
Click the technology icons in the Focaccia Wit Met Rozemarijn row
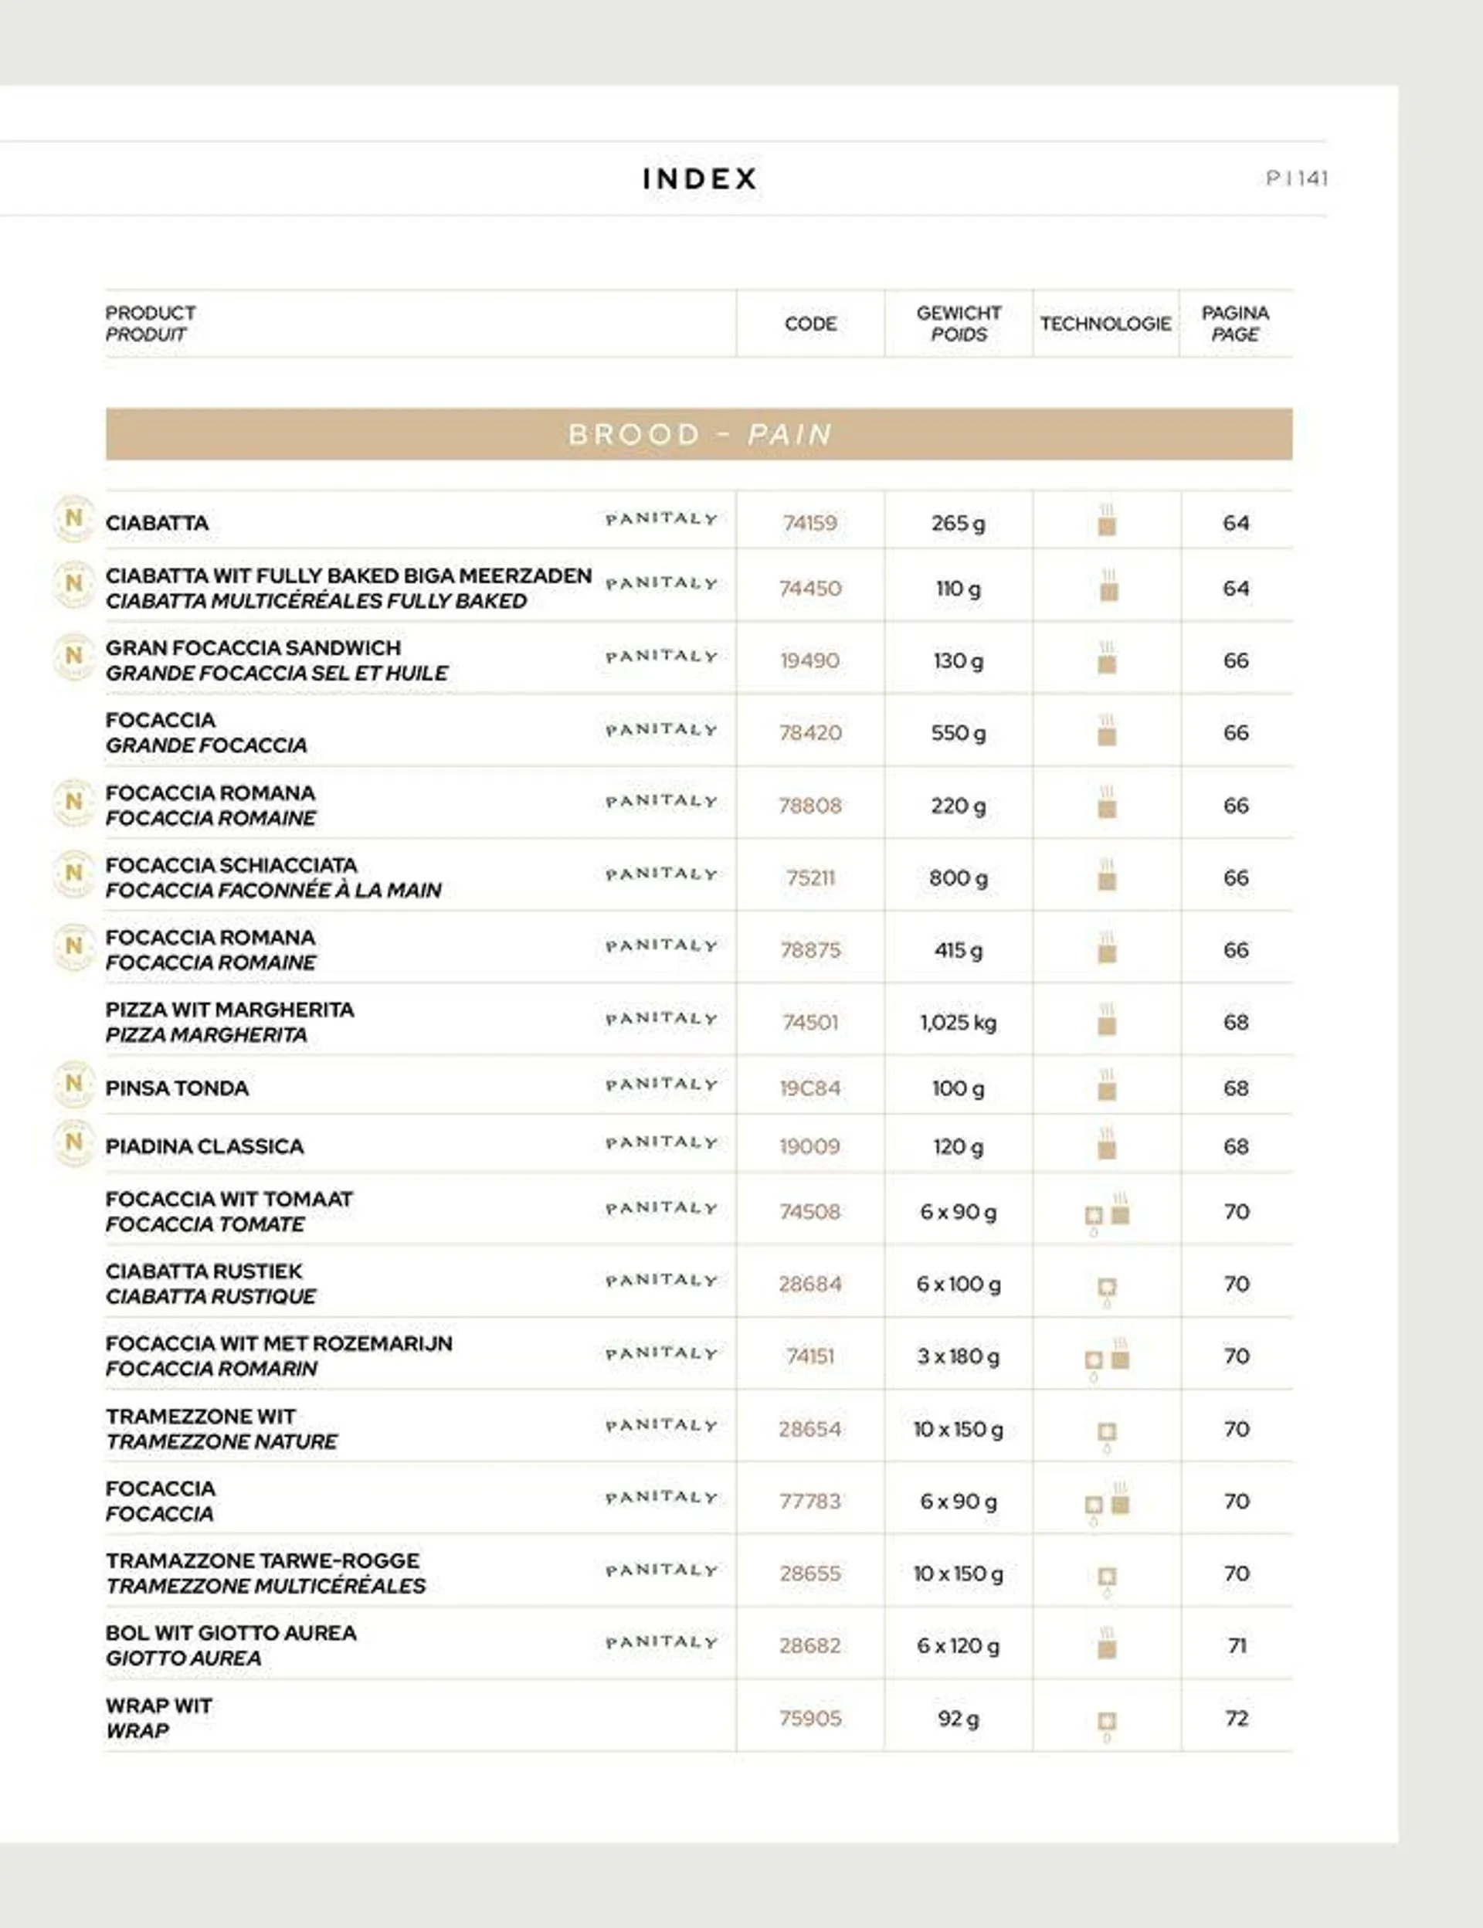pos(1108,1359)
